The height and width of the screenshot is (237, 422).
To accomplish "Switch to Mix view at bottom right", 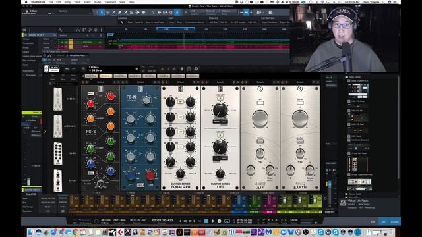I will (384, 222).
